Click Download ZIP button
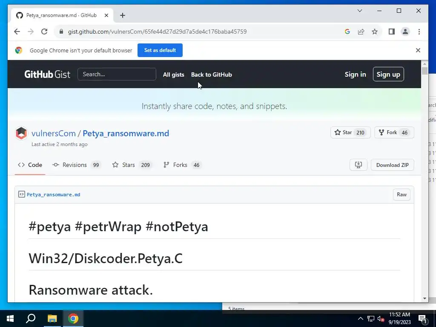Screen dimensions: 436x327 coord(392,165)
